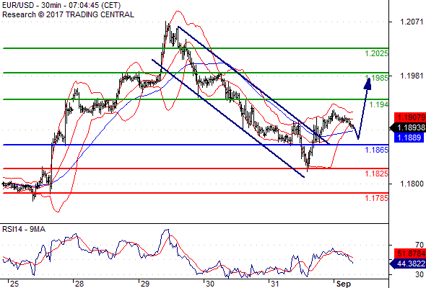
Task: Click the red 1.19079 price tag
Action: click(x=410, y=117)
